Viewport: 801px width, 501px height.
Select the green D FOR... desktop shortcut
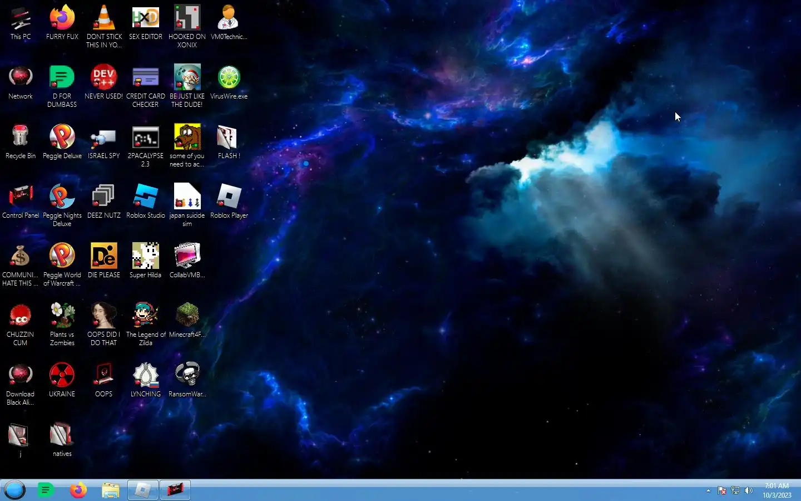coord(62,86)
